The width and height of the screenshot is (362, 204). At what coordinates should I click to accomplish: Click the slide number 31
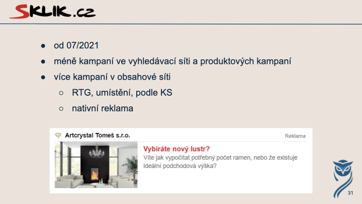point(350,193)
